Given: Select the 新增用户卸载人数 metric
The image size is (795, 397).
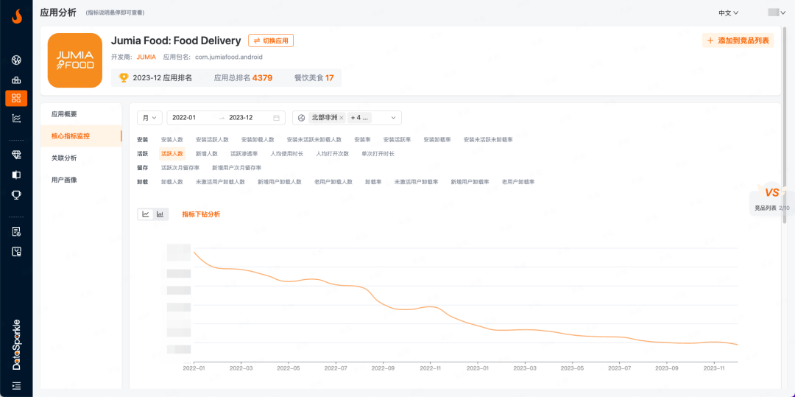Looking at the screenshot, I should click(x=280, y=181).
